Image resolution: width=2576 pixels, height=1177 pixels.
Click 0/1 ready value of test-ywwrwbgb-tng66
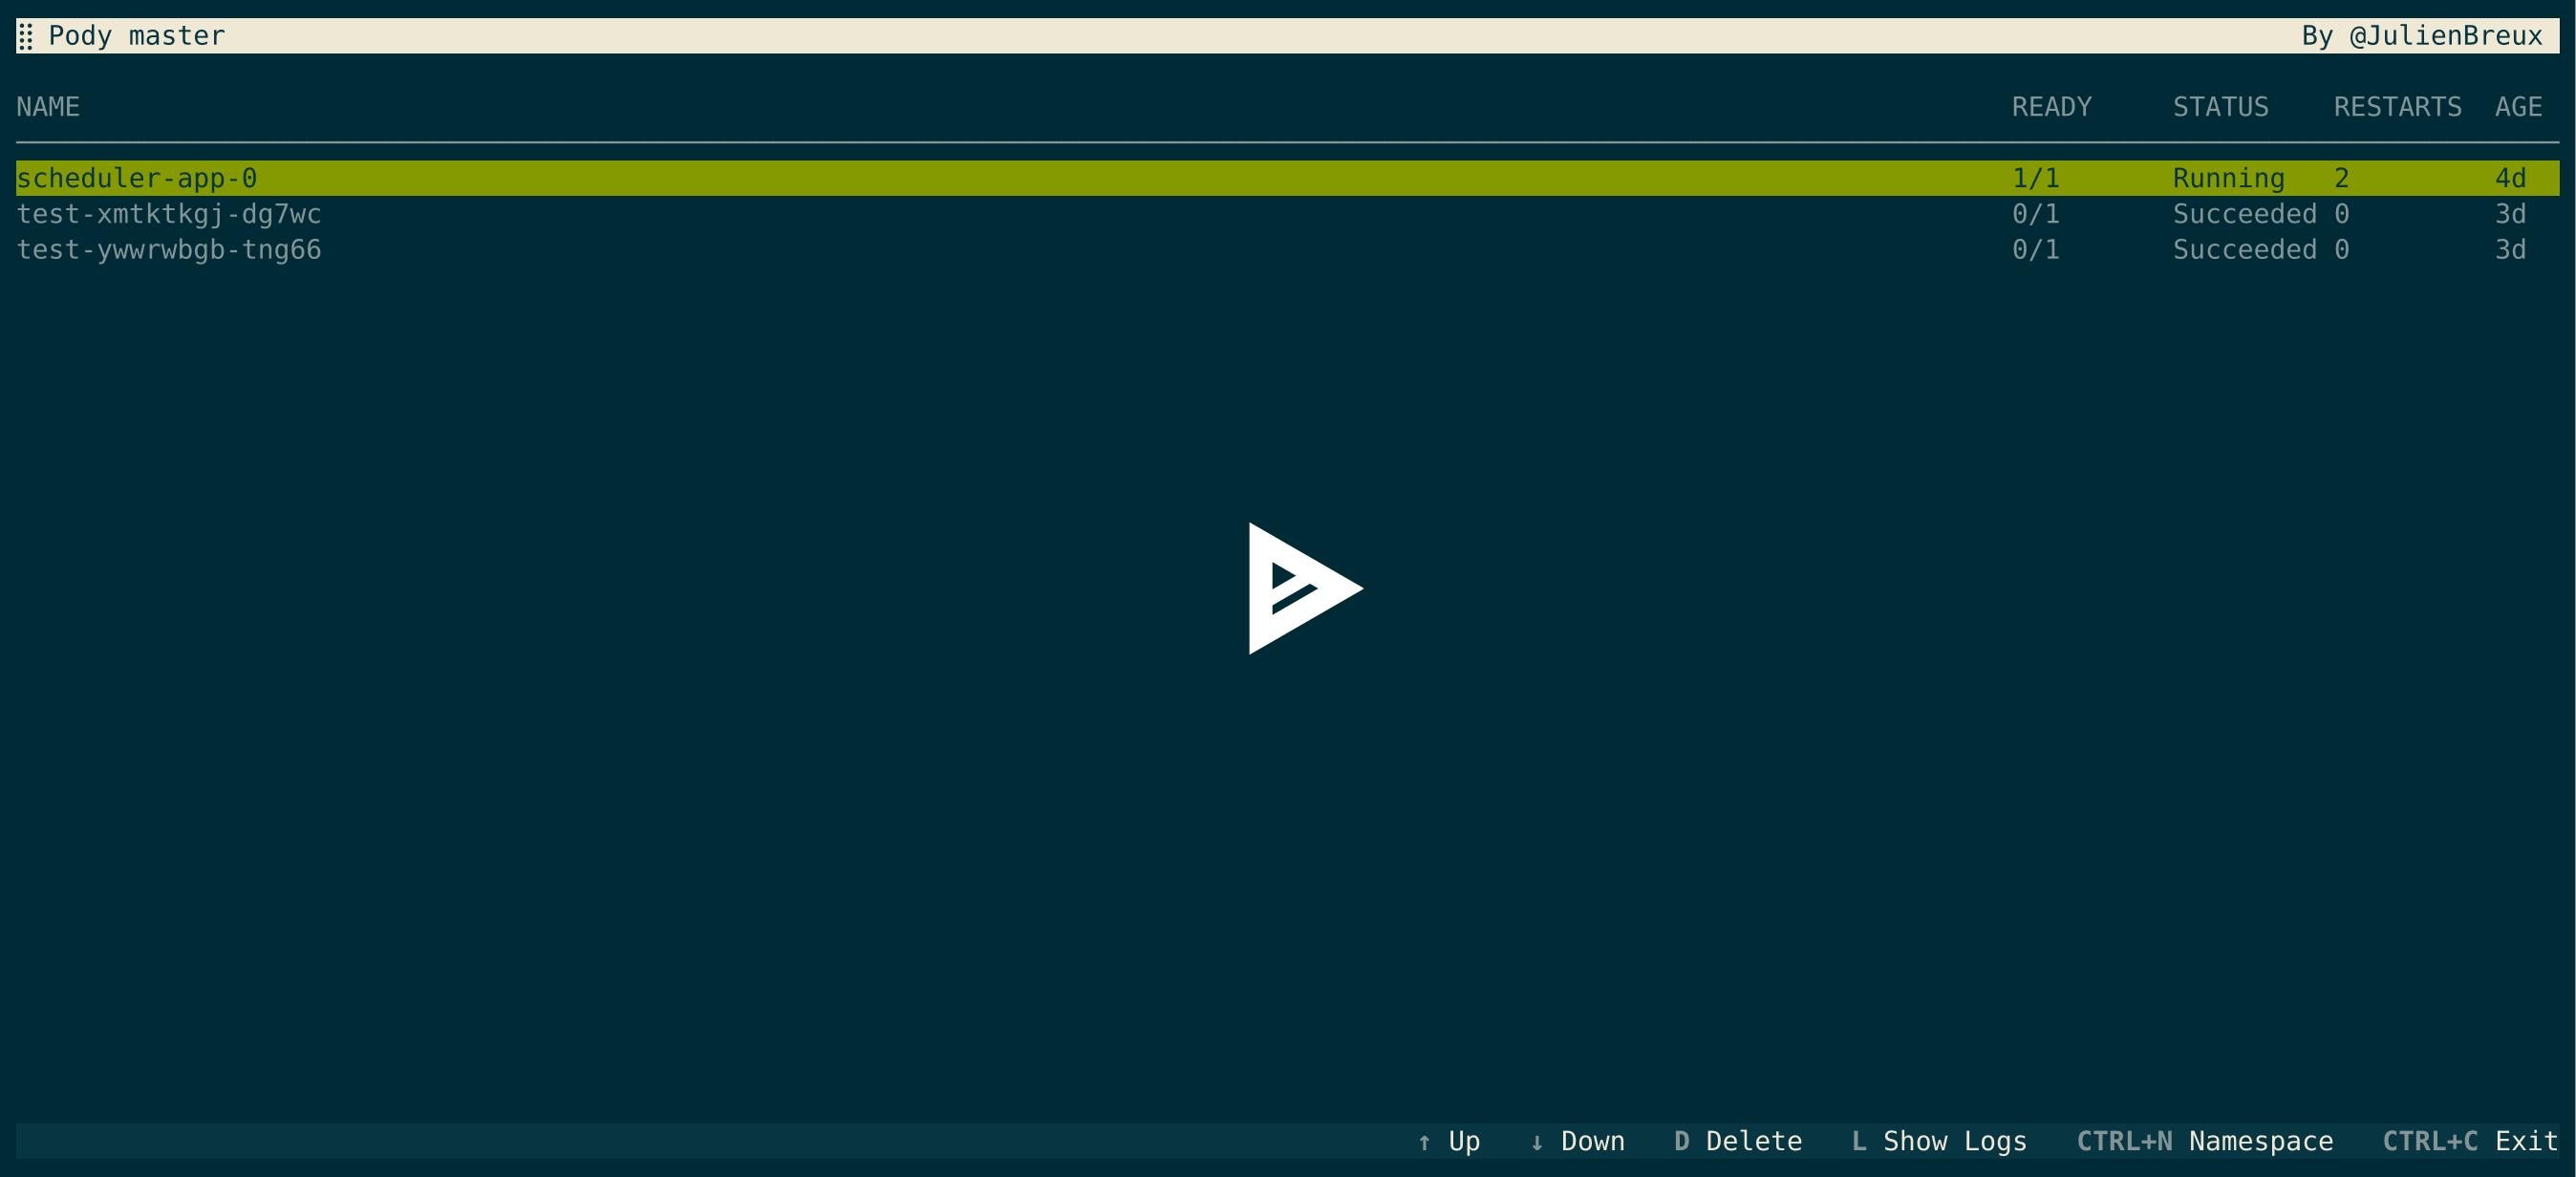point(2036,250)
